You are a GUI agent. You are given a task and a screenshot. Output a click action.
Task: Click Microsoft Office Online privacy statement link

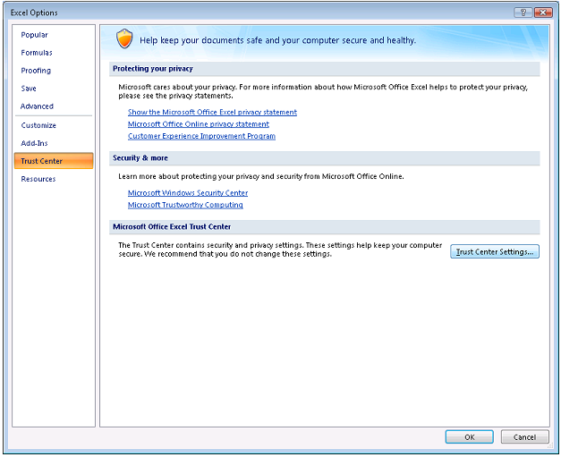coord(198,124)
